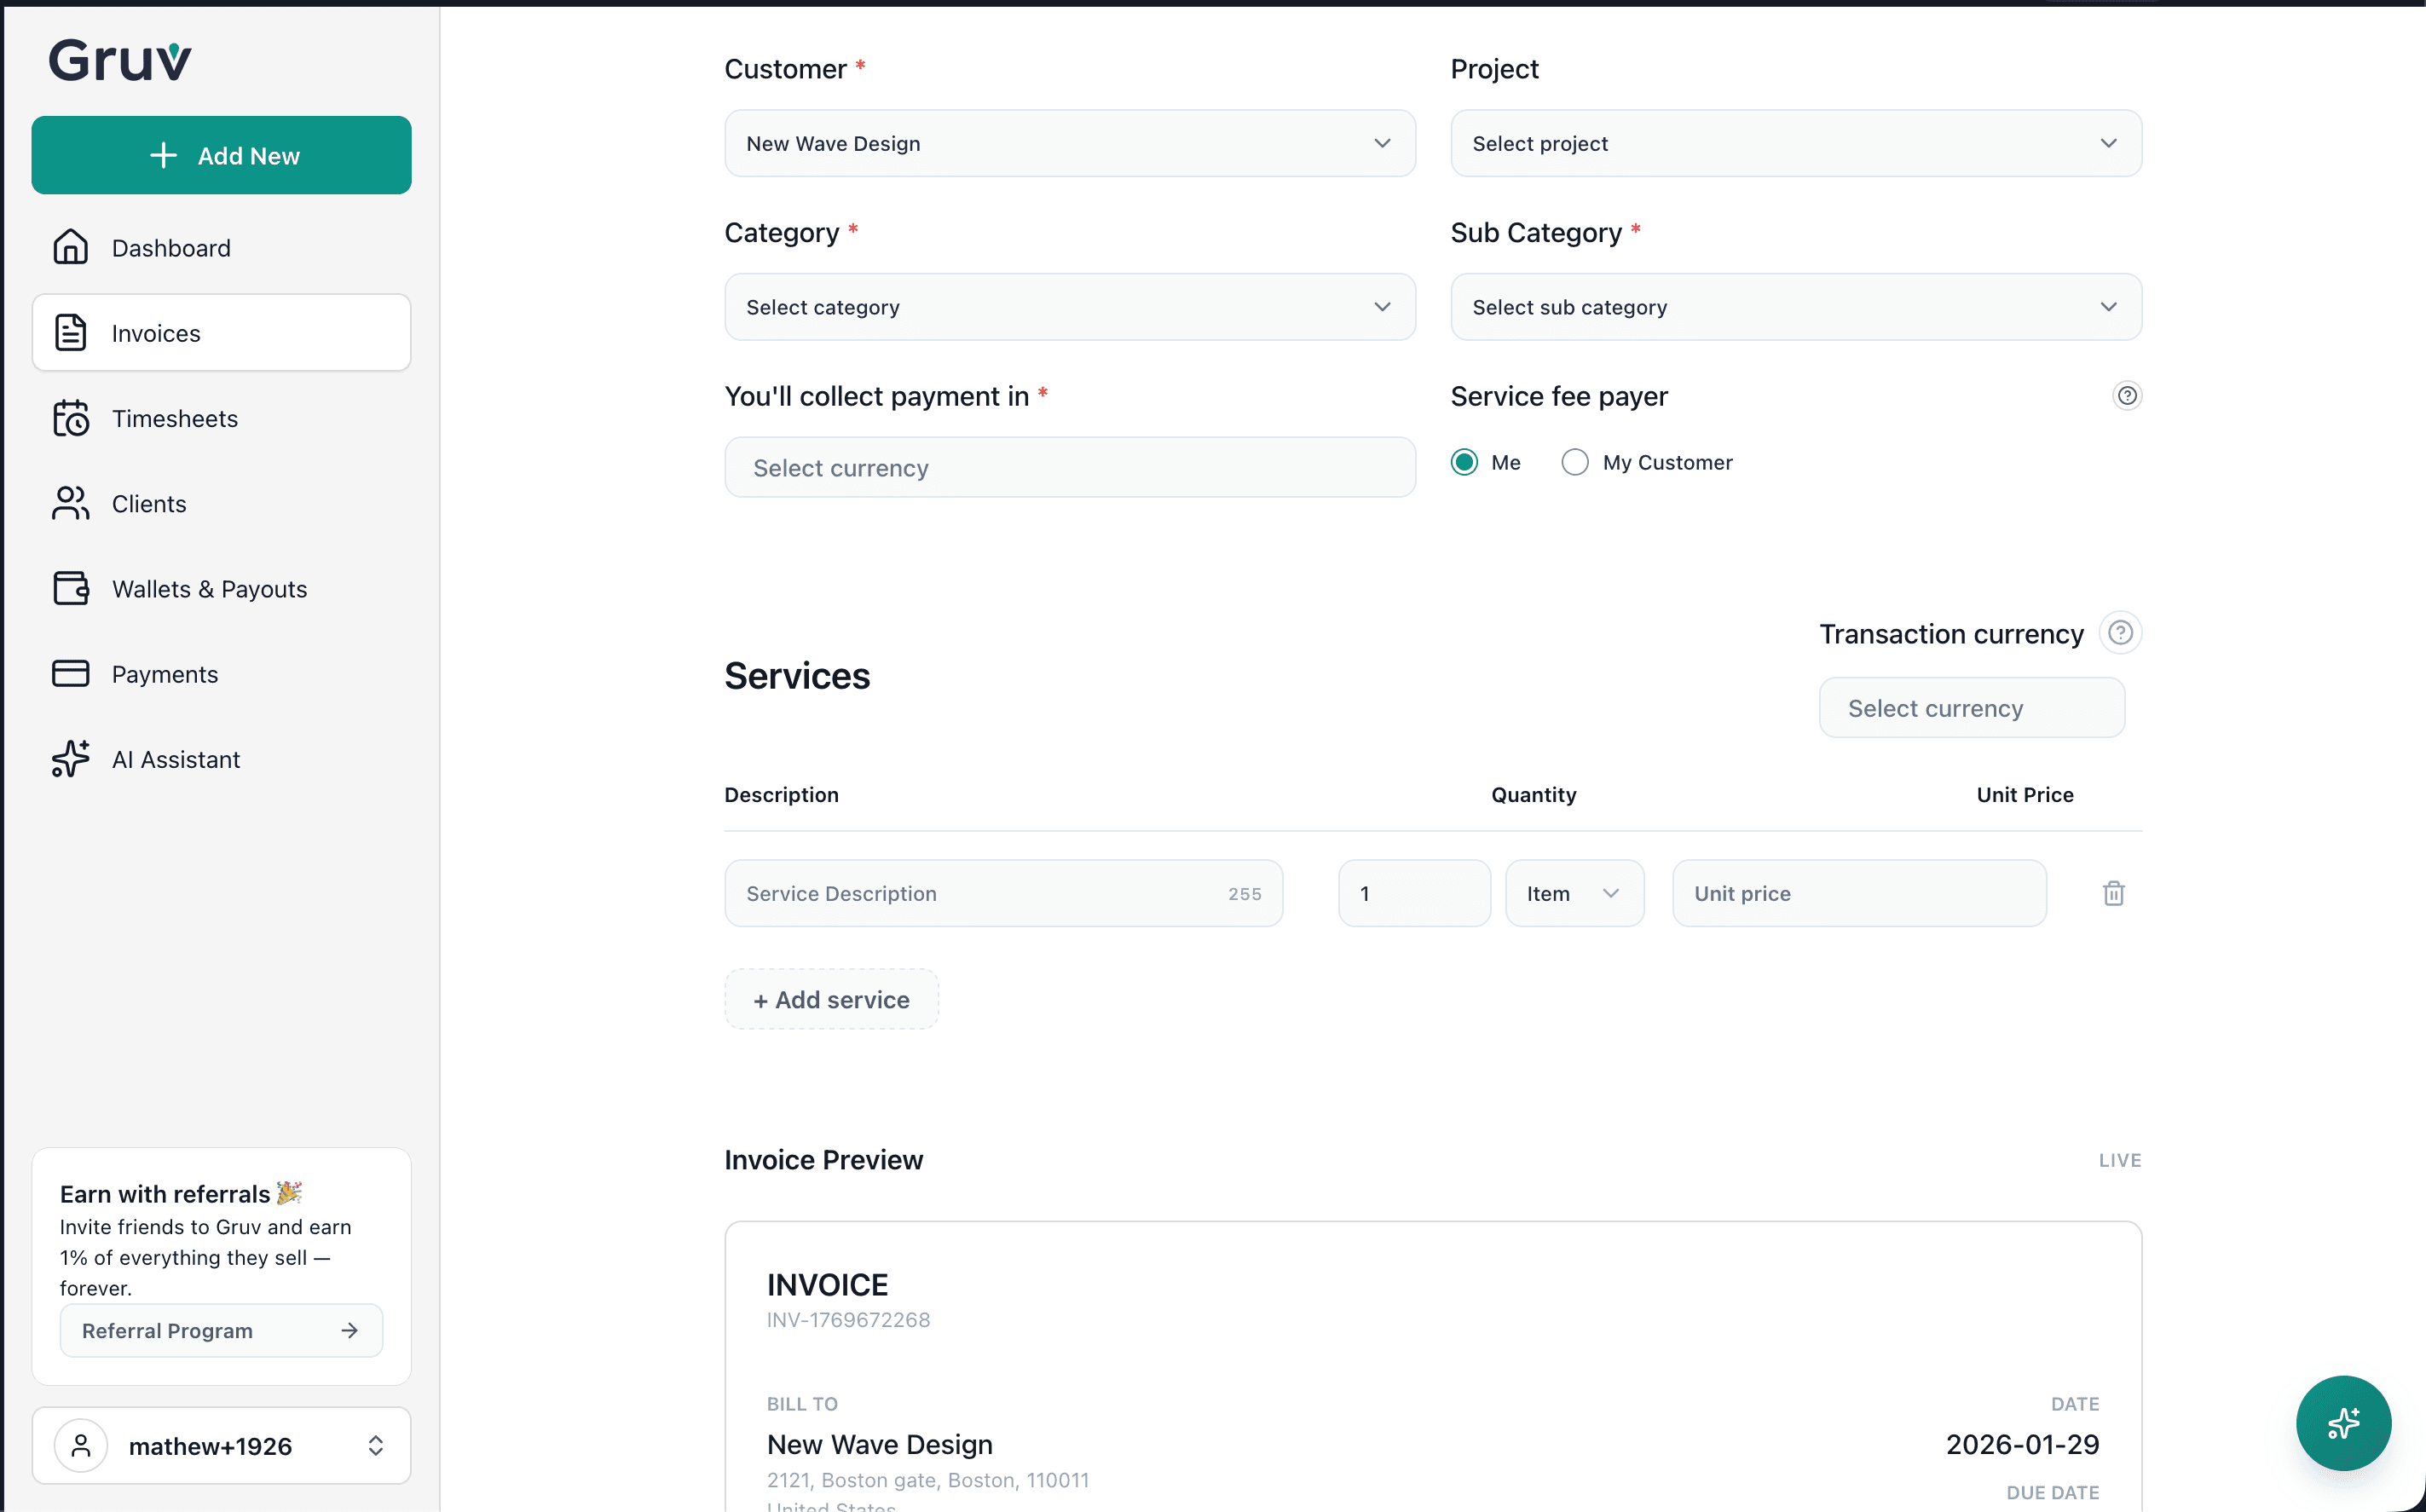Image resolution: width=2426 pixels, height=1512 pixels.
Task: Click the Add New button
Action: [x=221, y=155]
